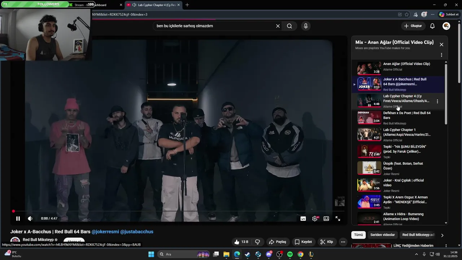Open Chrome from taskbar

click(300, 254)
